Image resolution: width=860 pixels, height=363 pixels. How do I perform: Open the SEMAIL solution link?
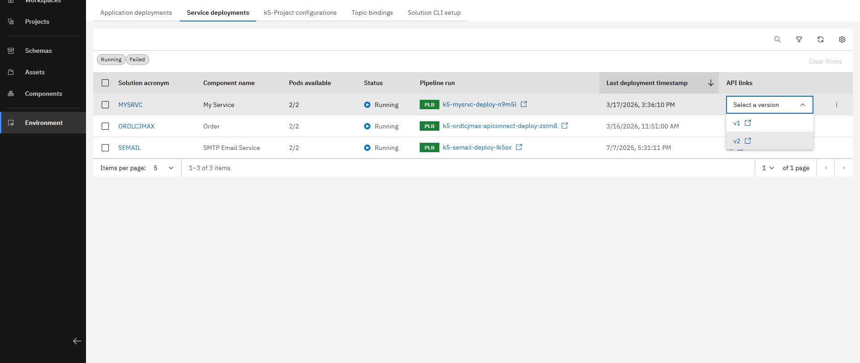[x=129, y=148]
